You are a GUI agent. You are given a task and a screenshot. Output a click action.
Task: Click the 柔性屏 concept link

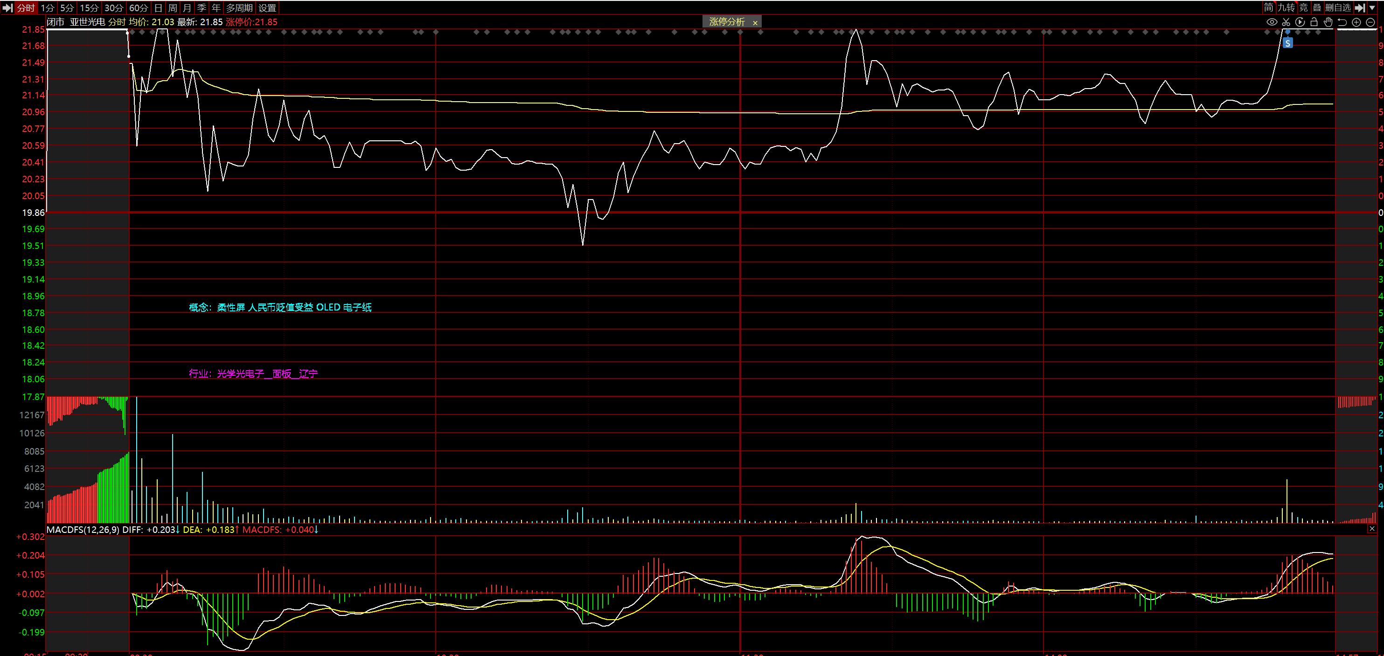coord(231,308)
